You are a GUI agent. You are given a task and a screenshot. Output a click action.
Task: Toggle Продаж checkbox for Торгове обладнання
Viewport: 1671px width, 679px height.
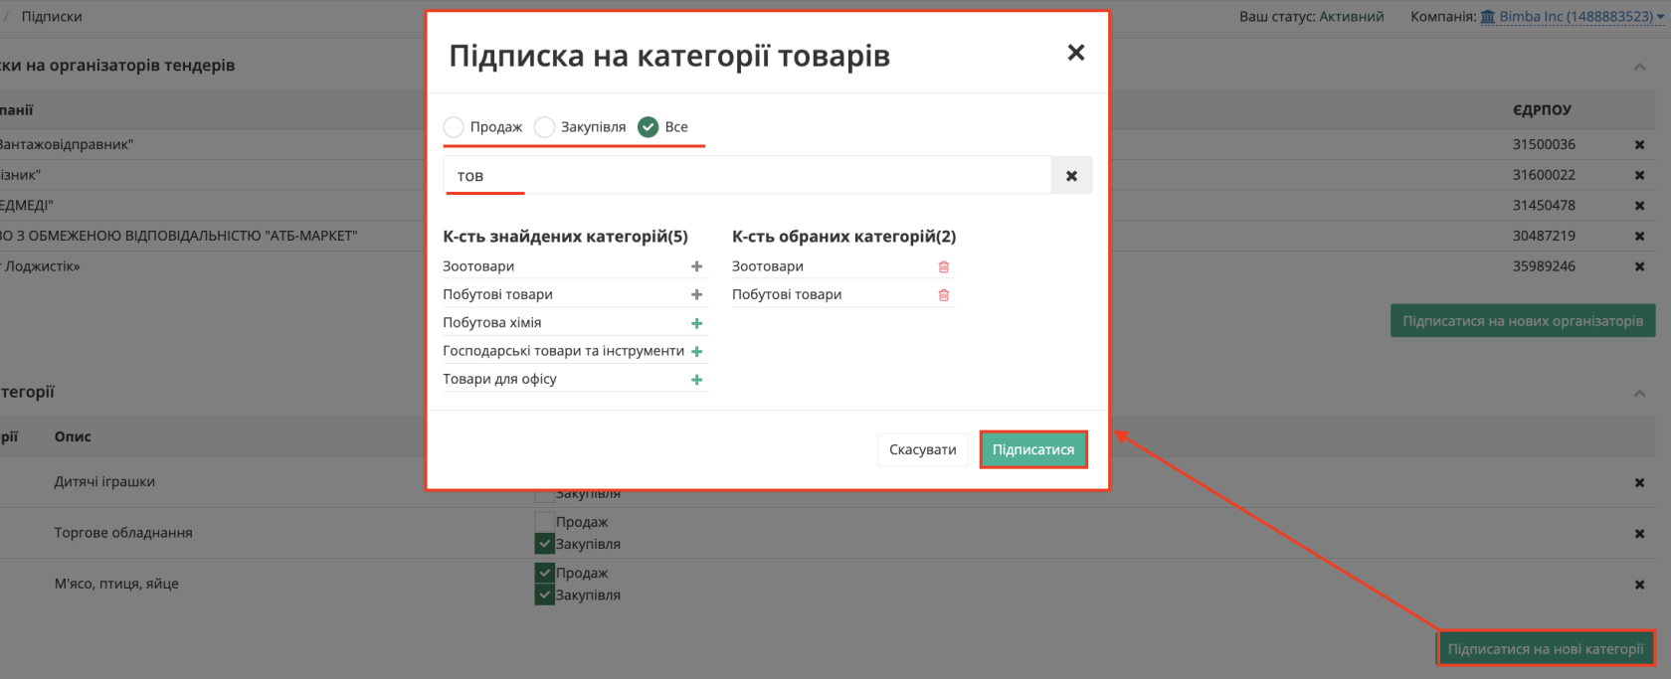click(544, 521)
